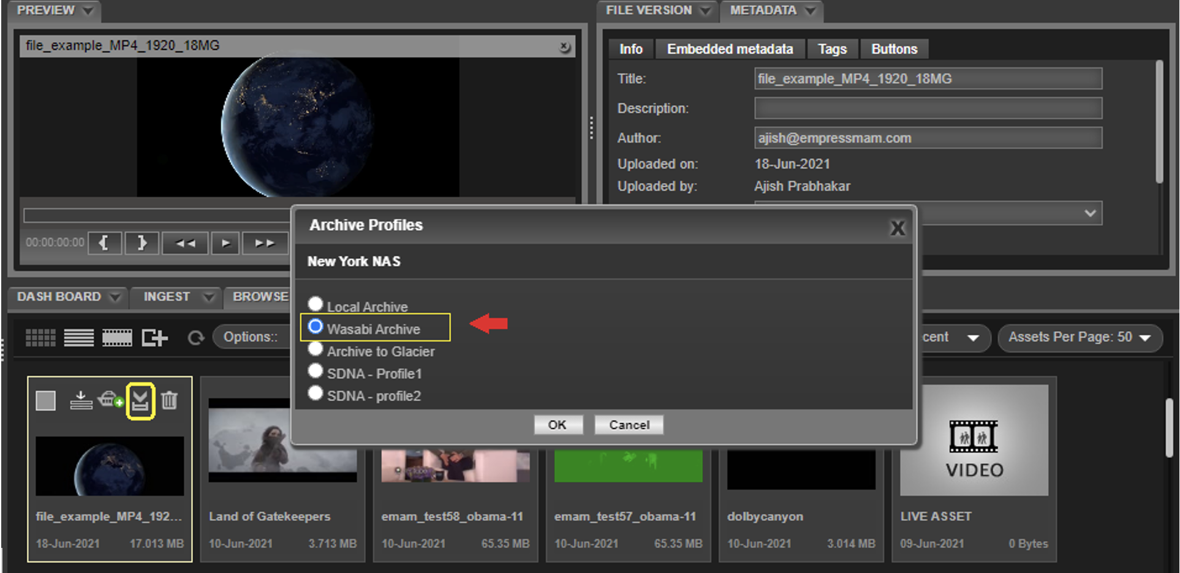Click the 'New York NAS' heading text

tap(354, 261)
